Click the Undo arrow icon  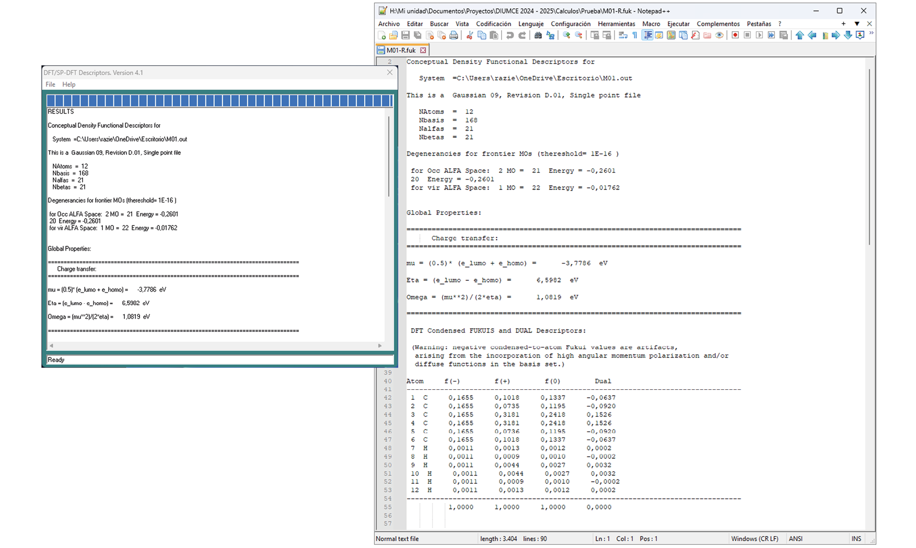509,35
